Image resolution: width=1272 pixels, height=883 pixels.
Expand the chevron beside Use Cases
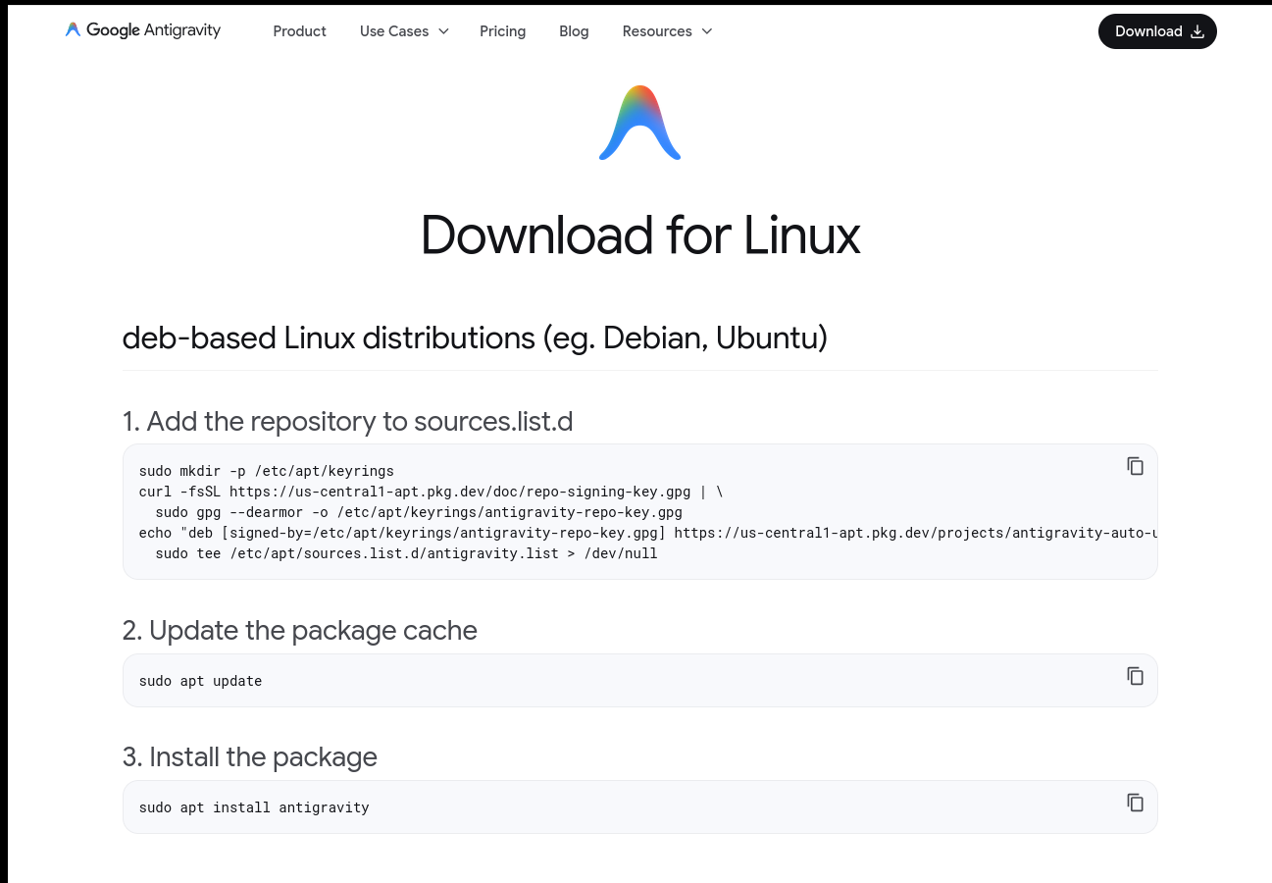pos(443,31)
